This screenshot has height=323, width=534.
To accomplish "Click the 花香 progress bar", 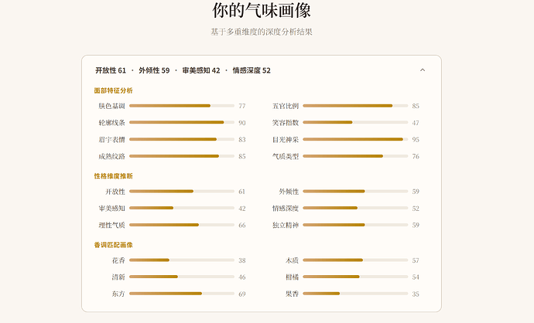I will (x=182, y=260).
